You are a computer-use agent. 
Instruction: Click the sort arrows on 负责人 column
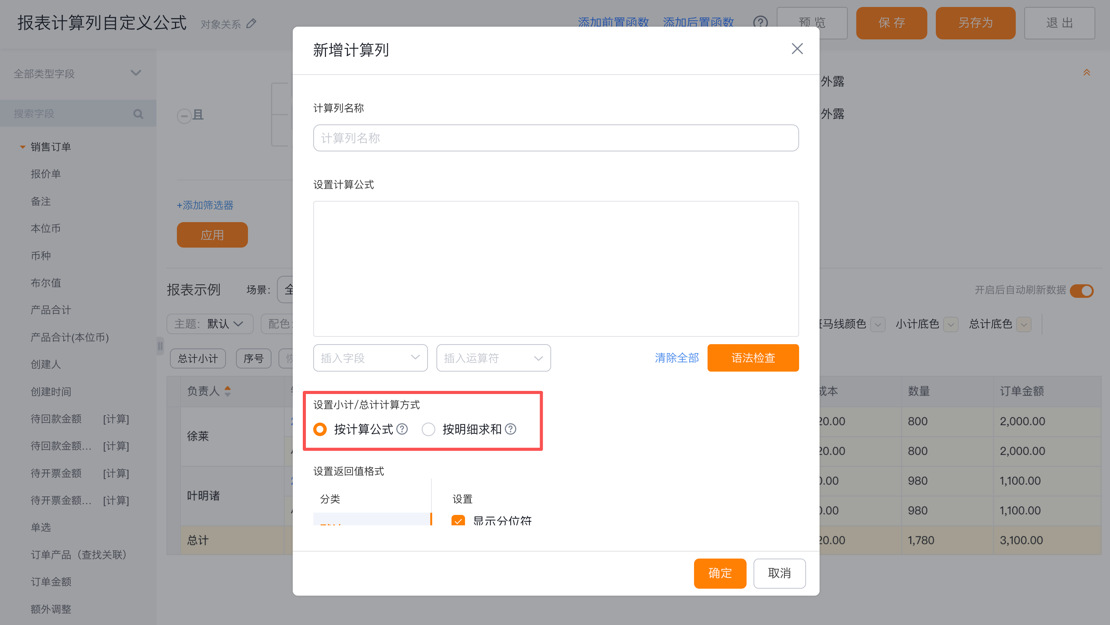[x=227, y=391]
